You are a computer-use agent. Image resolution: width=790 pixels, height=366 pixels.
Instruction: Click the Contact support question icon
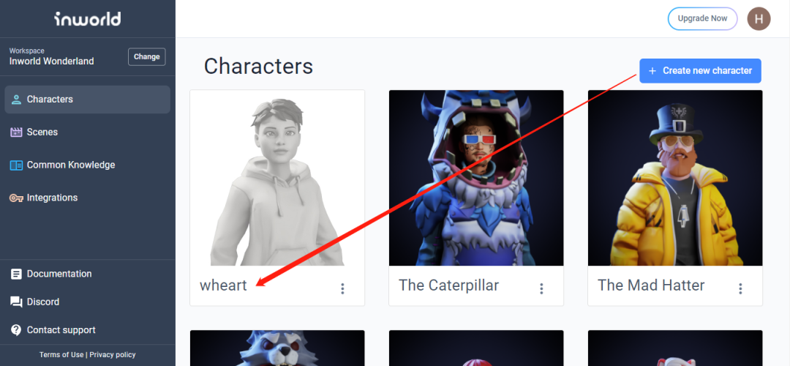17,330
